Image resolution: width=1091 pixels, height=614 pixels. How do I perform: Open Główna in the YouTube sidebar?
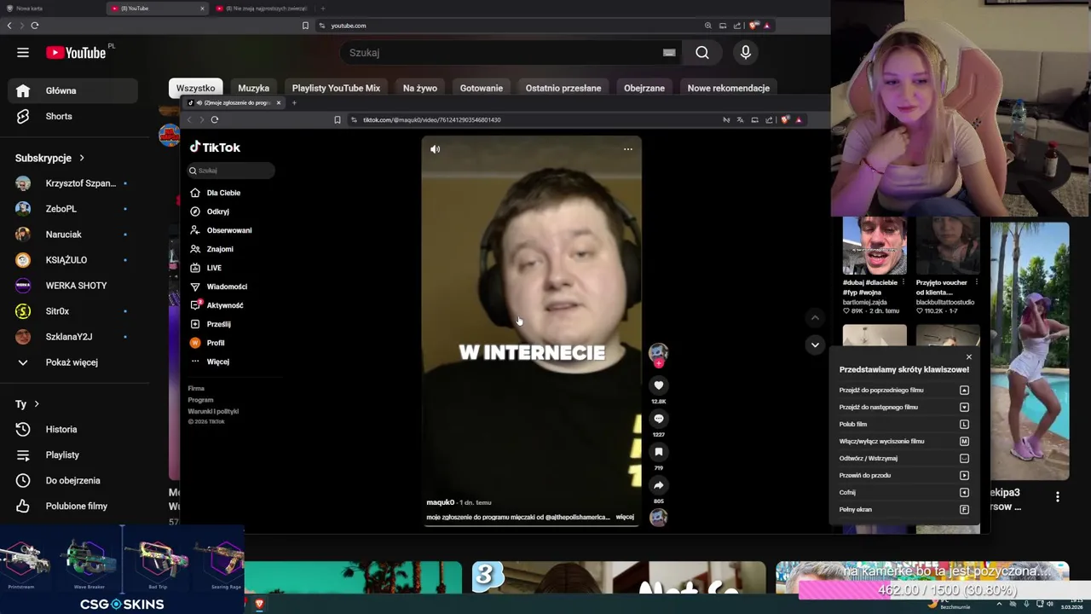pos(73,90)
